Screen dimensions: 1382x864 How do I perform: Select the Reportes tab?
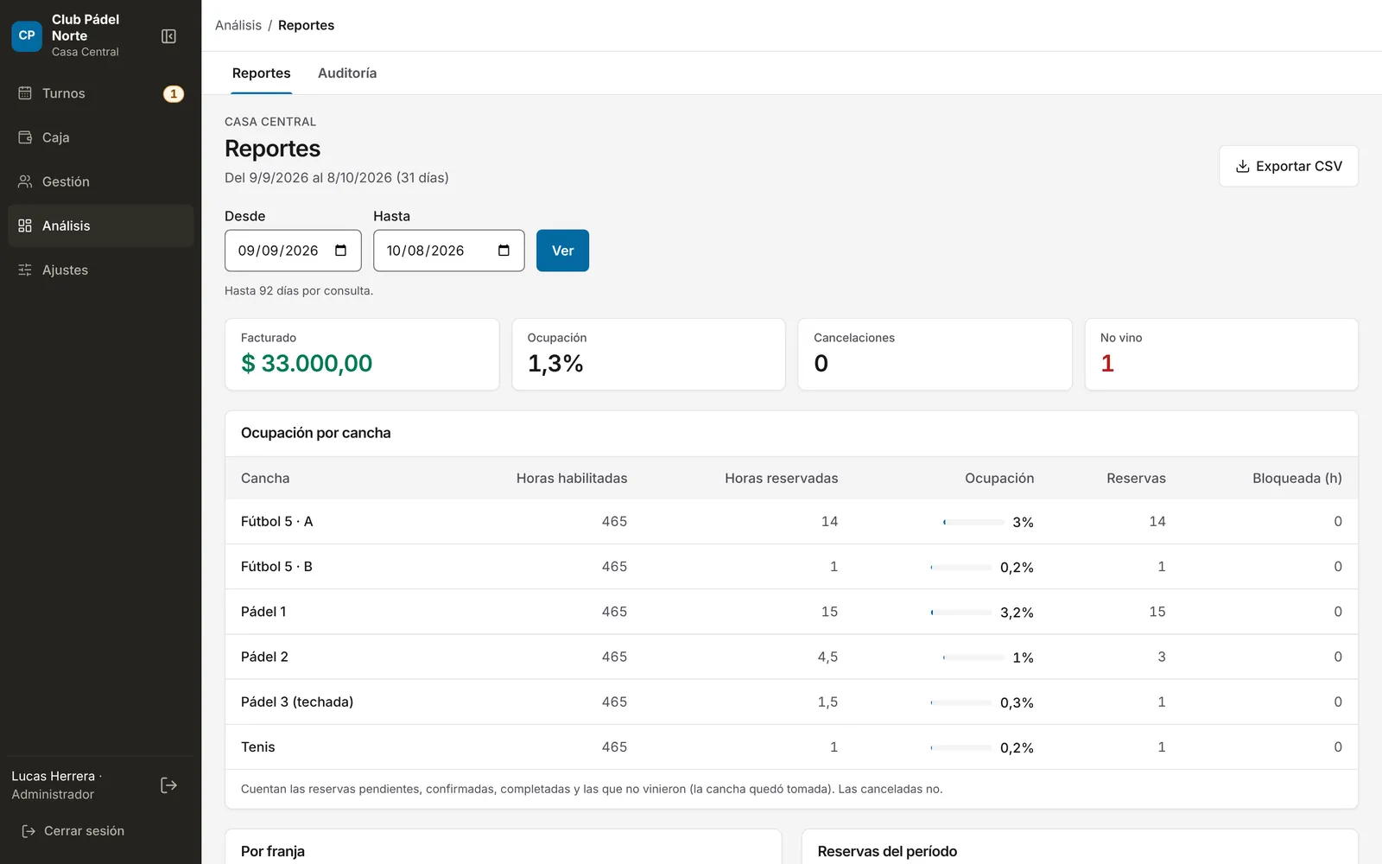coord(262,73)
